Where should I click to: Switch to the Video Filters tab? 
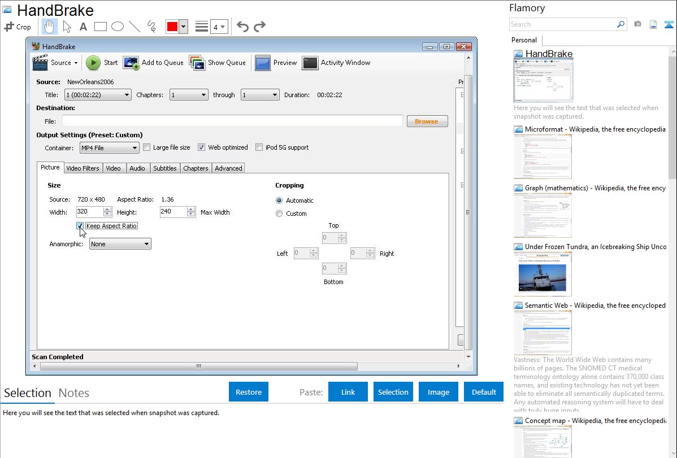coord(83,168)
